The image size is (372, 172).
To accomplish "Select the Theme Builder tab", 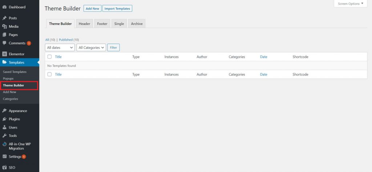I will tap(60, 24).
